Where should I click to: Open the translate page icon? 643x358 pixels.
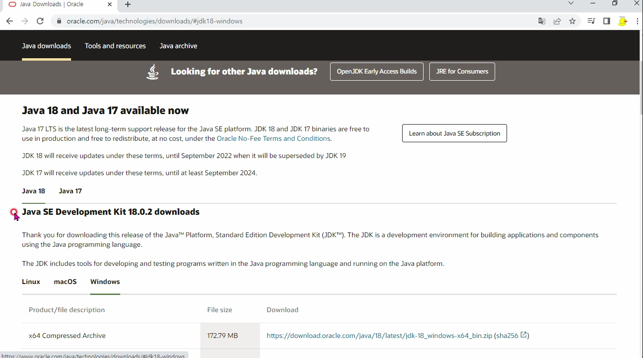point(542,21)
